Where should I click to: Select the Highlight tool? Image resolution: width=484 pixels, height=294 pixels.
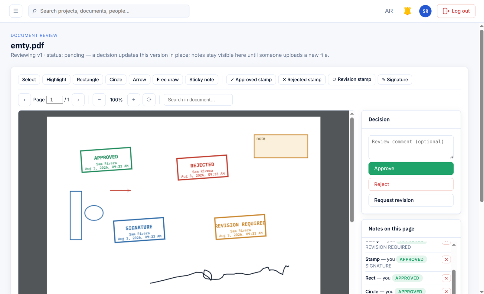click(x=56, y=80)
